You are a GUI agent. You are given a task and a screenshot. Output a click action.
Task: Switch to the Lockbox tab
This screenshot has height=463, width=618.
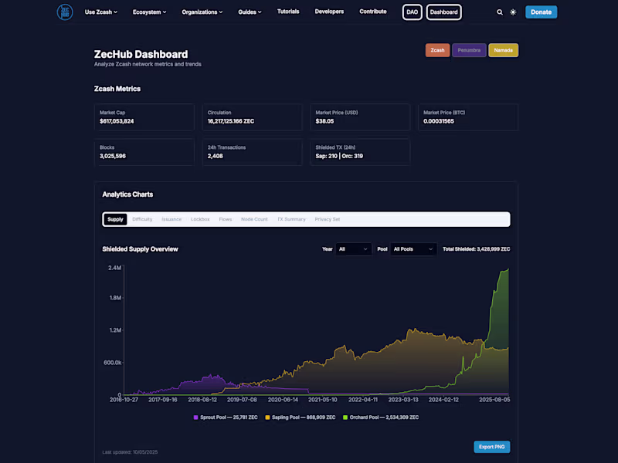pyautogui.click(x=200, y=219)
